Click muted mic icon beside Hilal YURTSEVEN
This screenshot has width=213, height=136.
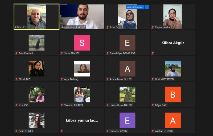pyautogui.click(x=153, y=79)
